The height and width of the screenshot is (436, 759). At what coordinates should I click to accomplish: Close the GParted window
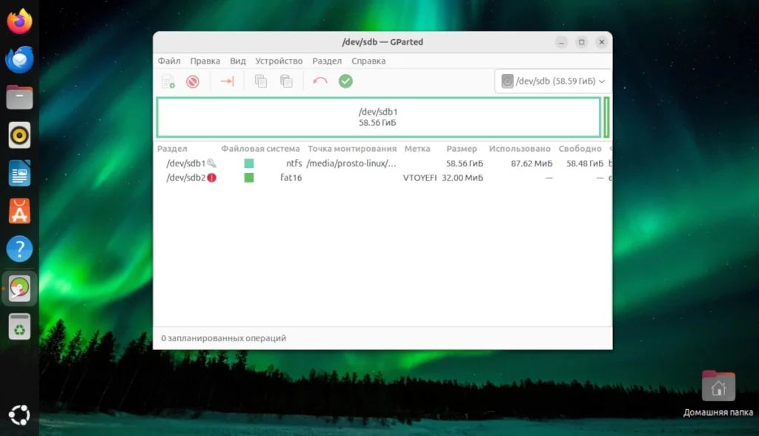[x=602, y=42]
